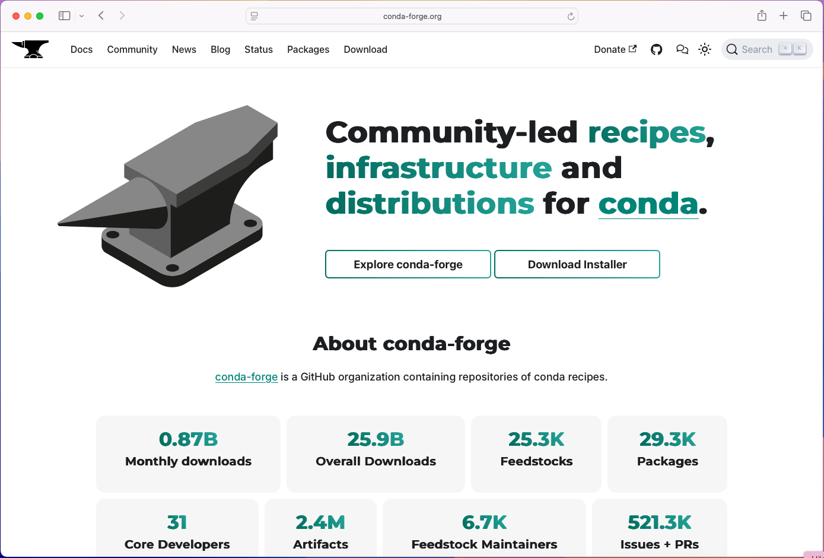This screenshot has width=824, height=558.
Task: Click the 0.87B Monthly downloads card
Action: pyautogui.click(x=188, y=454)
